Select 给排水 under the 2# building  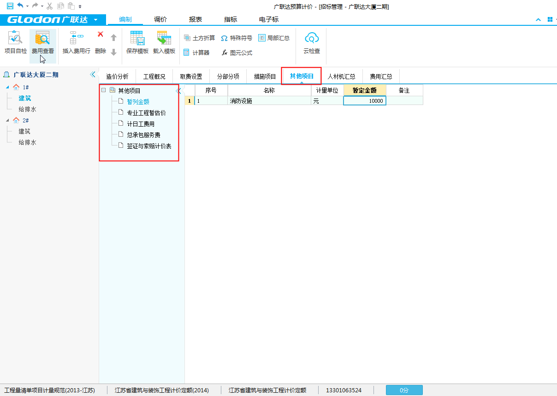[27, 142]
